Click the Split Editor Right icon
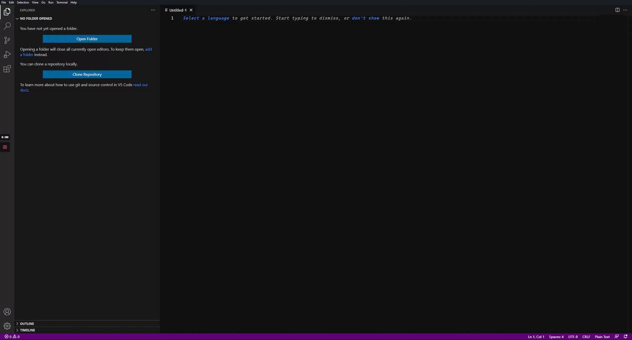The width and height of the screenshot is (632, 340). tap(617, 10)
